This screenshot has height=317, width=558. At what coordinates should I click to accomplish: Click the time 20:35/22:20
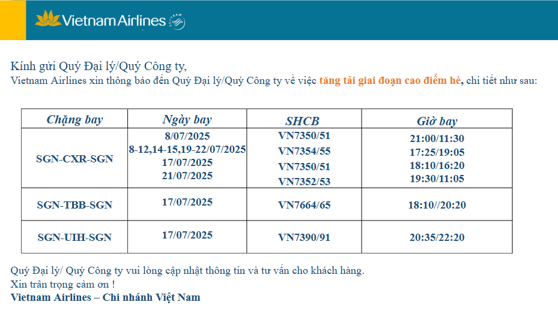(x=437, y=237)
